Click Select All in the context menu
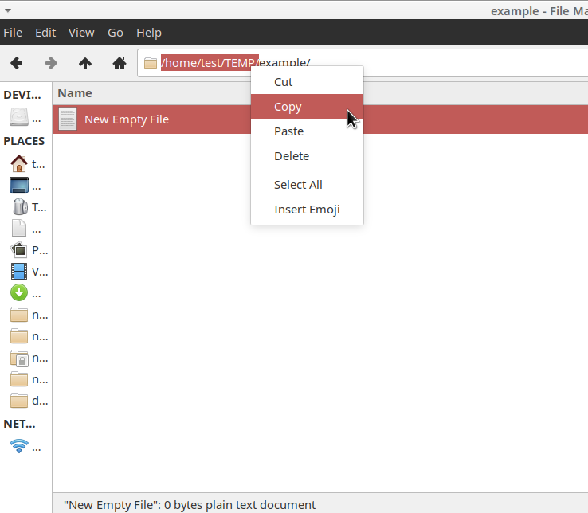 coord(298,185)
